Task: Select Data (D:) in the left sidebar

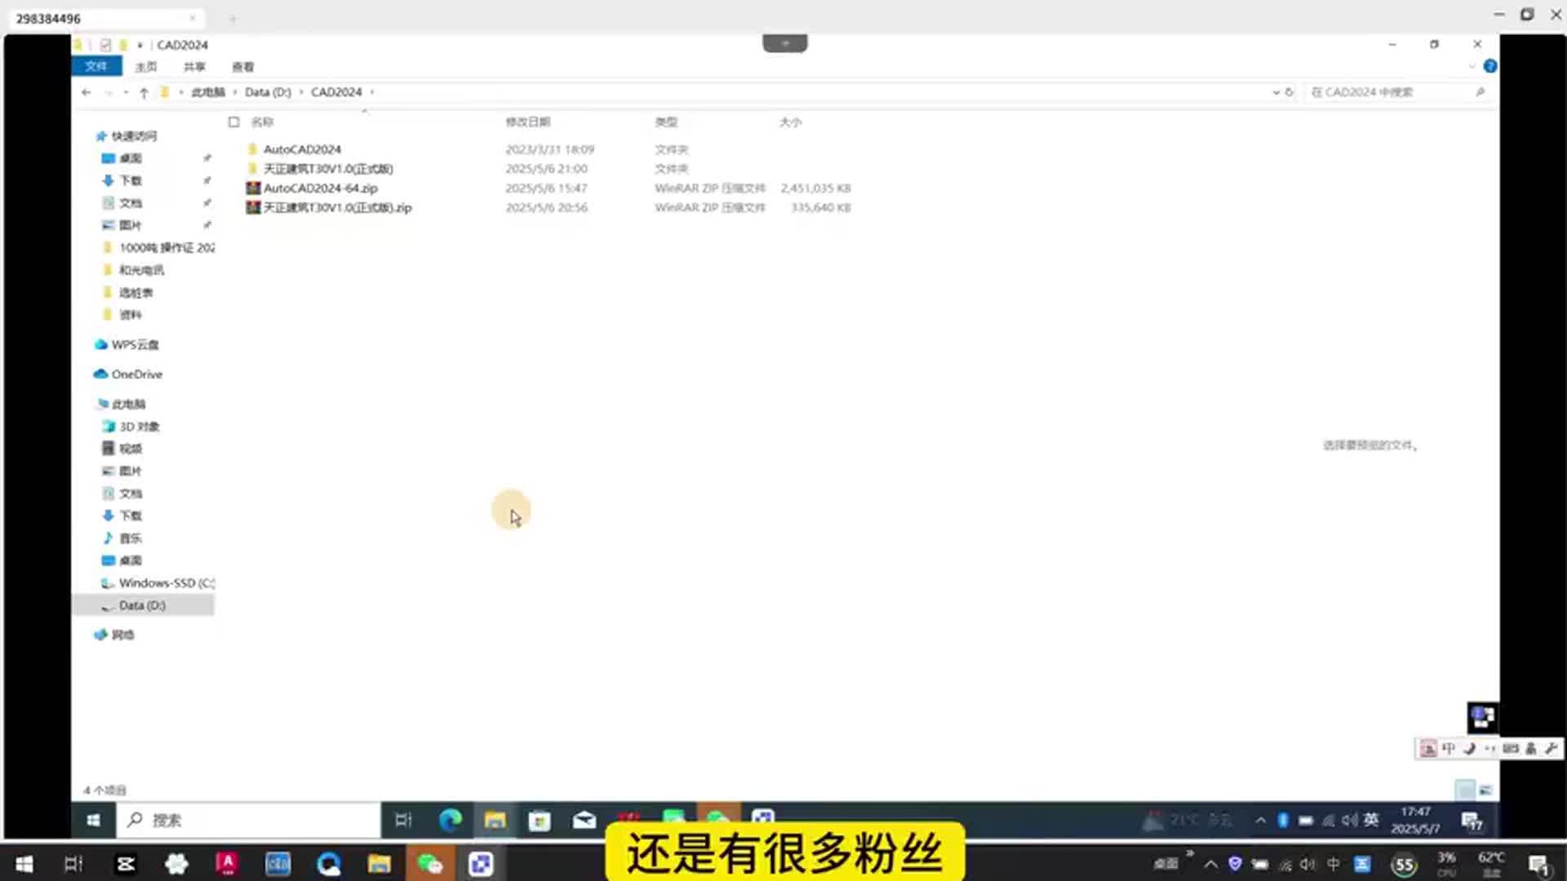Action: coord(140,605)
